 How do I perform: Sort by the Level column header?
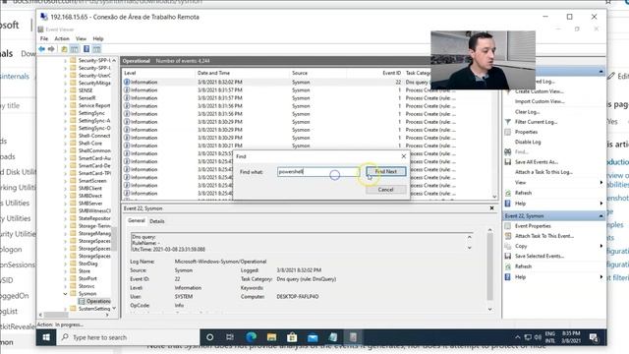(x=158, y=73)
